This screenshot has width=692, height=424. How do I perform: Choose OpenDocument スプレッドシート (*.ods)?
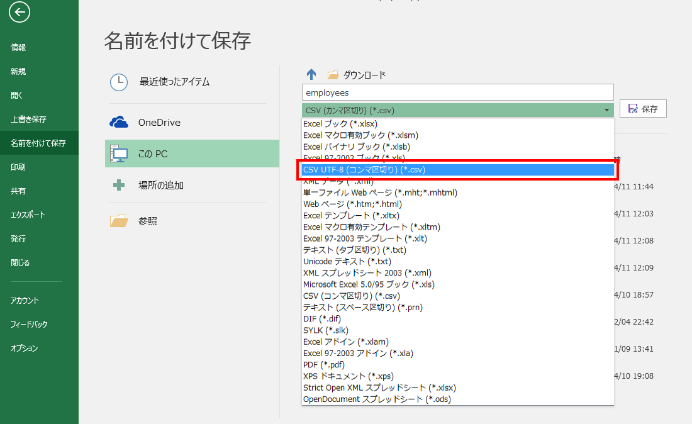(377, 399)
